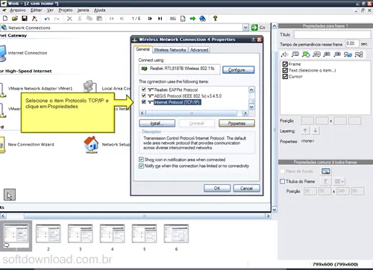Click the New project toolbar icon
The image size is (373, 270).
point(5,19)
